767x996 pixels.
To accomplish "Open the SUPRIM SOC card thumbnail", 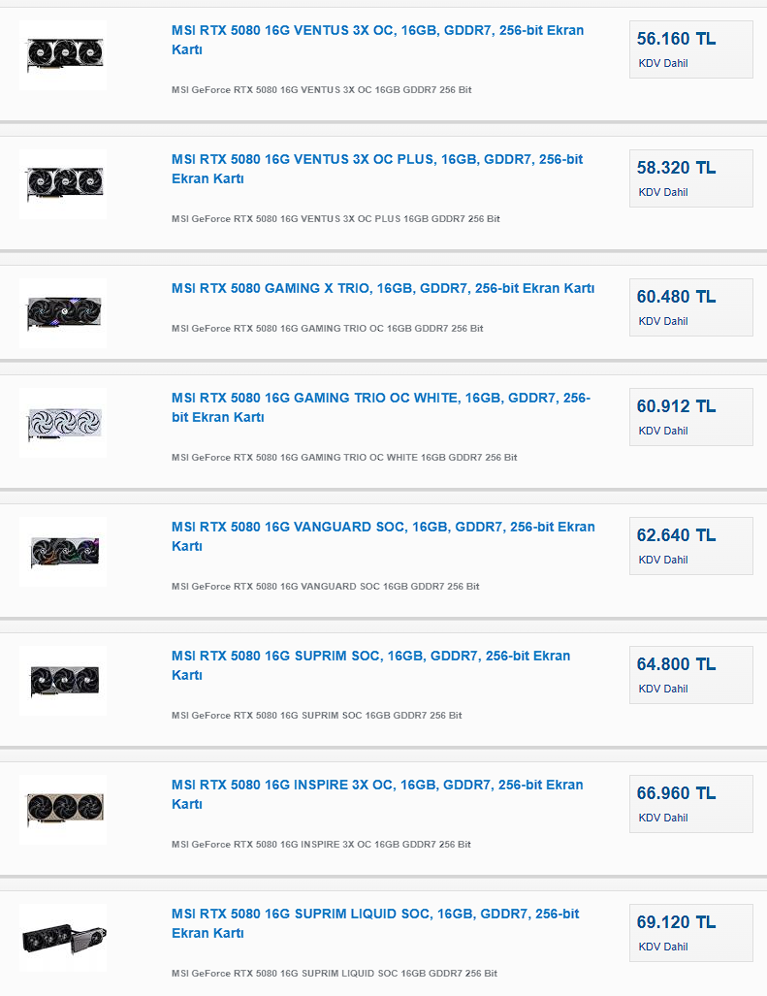I will (63, 680).
